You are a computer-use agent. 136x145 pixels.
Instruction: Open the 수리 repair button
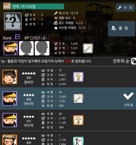coord(125,8)
